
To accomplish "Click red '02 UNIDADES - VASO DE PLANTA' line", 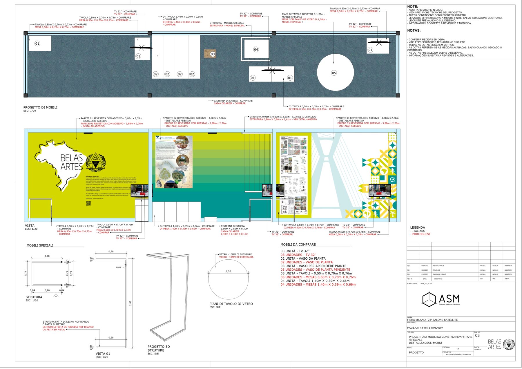I will (x=307, y=262).
